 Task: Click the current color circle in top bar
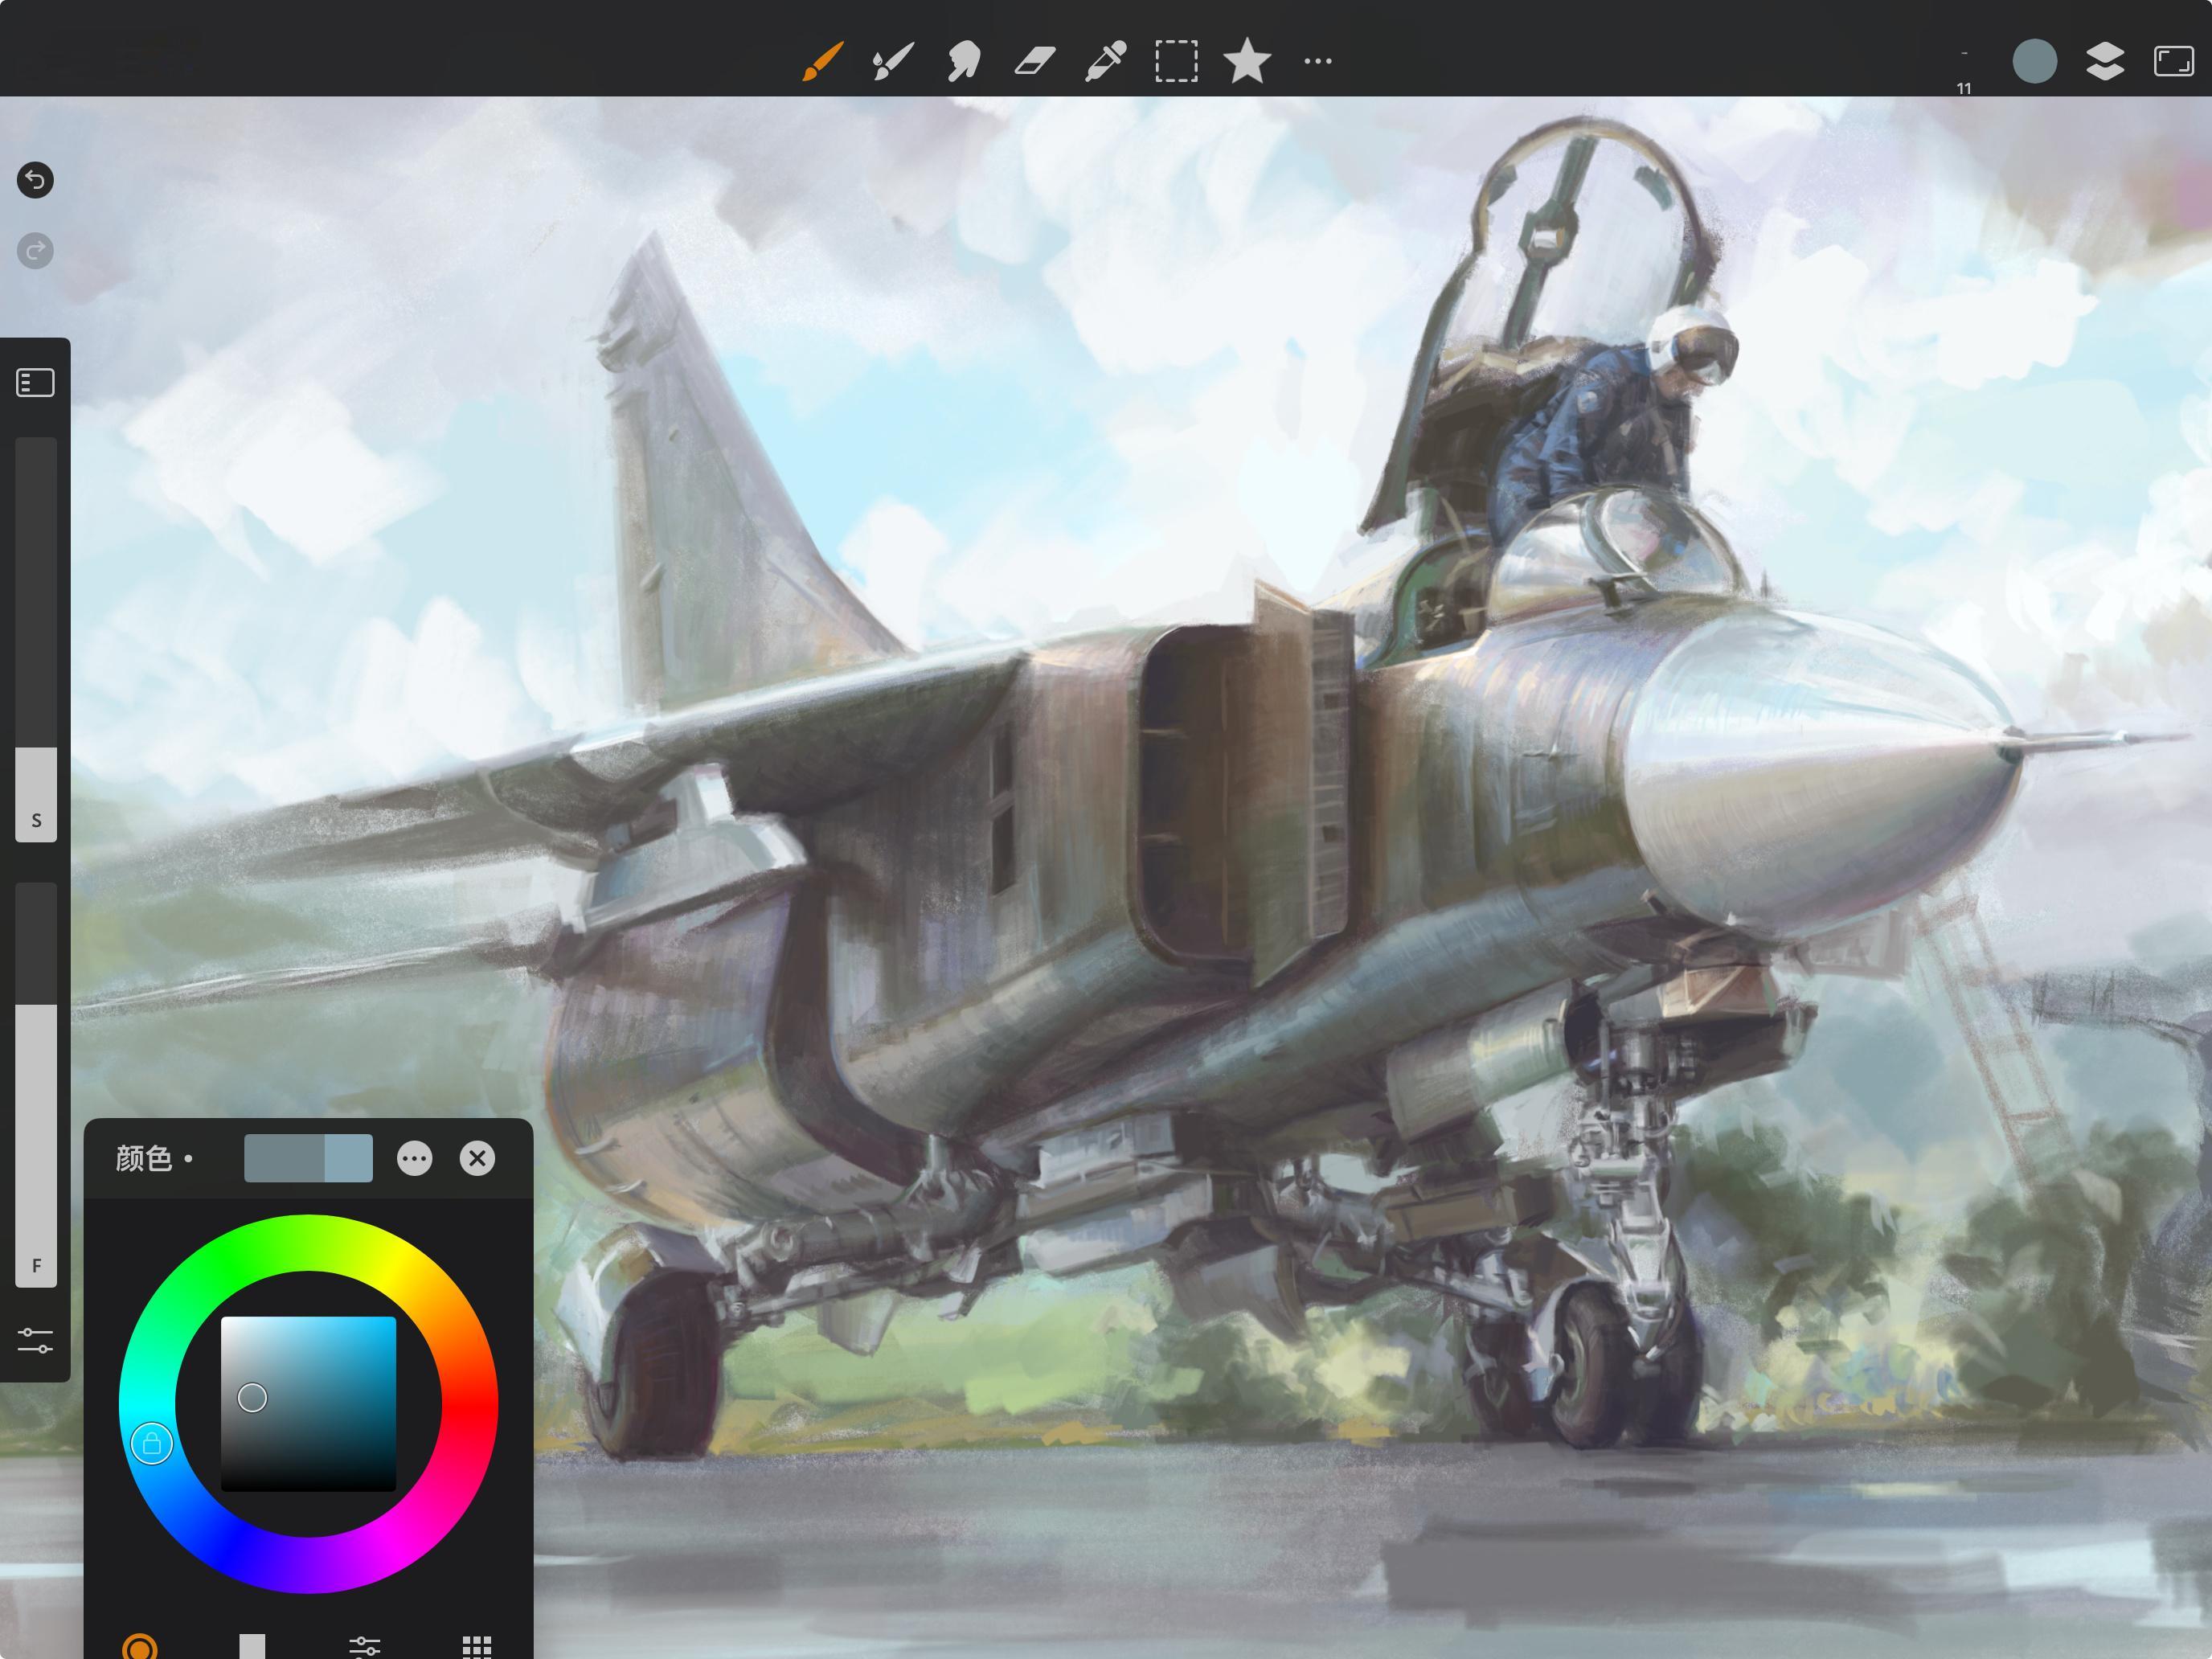click(2034, 61)
